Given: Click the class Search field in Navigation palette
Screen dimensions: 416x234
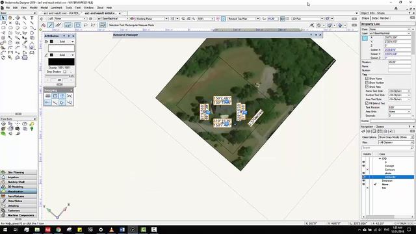Looking at the screenshot, I should pyautogui.click(x=387, y=148).
